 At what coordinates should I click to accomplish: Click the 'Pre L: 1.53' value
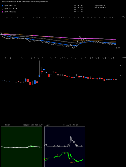coord(78,10)
